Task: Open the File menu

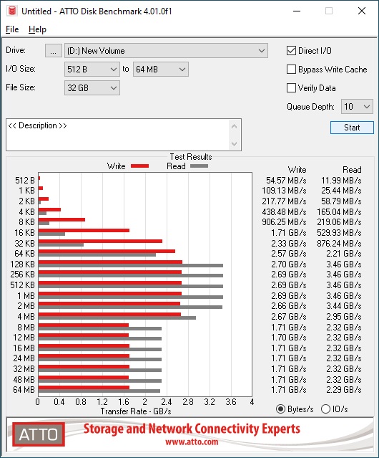Action: coord(12,29)
